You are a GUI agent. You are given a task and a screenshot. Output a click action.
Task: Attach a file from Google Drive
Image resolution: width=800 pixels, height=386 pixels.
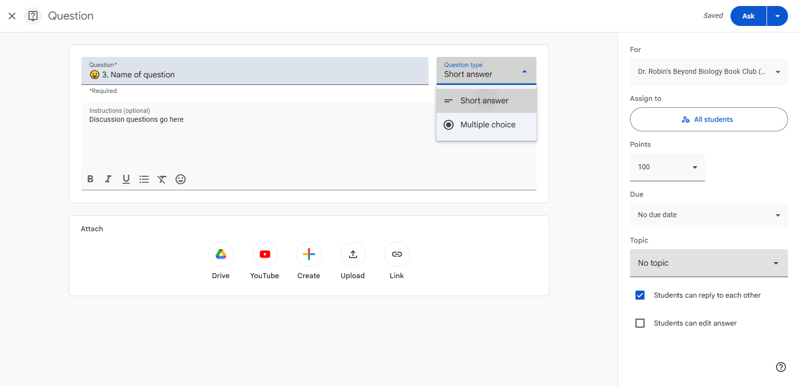221,254
